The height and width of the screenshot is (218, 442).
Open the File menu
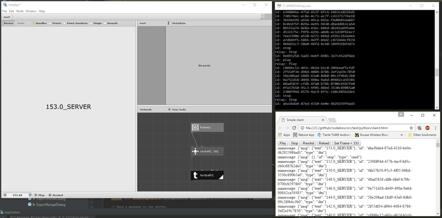pos(4,11)
